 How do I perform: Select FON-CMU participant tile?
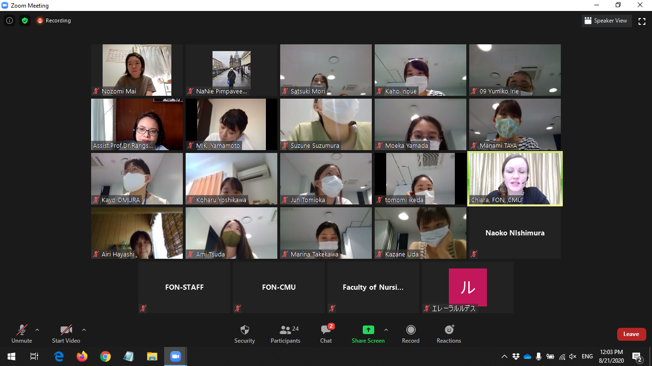click(x=279, y=287)
